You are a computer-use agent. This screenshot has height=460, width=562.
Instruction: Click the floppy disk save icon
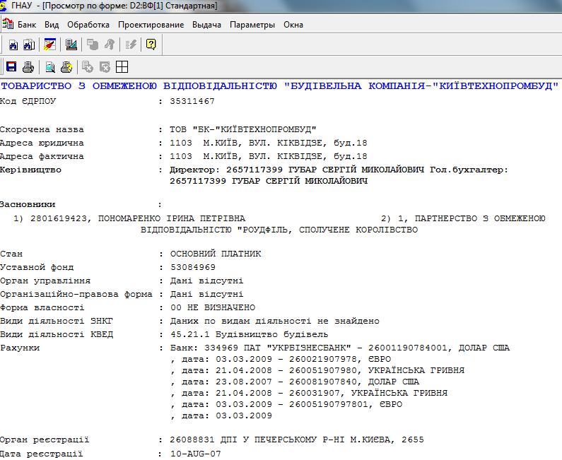[11, 67]
